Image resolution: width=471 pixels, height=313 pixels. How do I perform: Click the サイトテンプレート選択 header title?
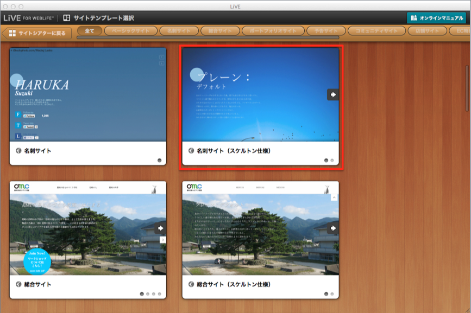(104, 18)
